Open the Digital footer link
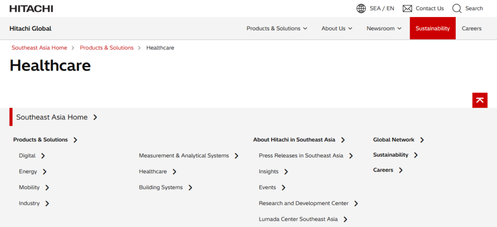Viewport: 497px width, 227px height. [27, 156]
